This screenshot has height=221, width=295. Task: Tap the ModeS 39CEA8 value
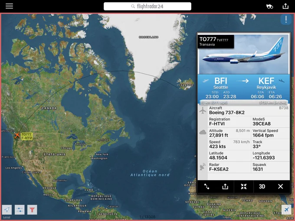(x=262, y=124)
